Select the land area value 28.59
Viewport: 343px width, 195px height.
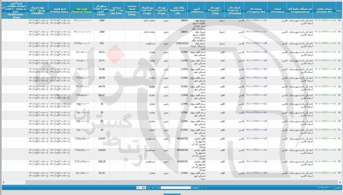[102, 78]
